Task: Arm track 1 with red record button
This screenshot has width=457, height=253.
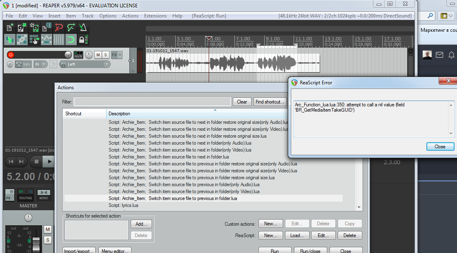Action: coord(11,55)
